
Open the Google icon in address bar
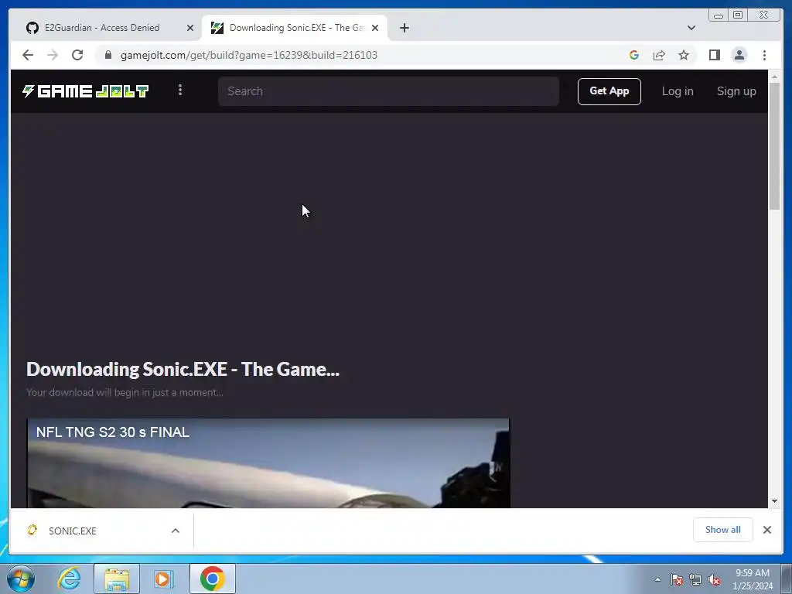[634, 55]
